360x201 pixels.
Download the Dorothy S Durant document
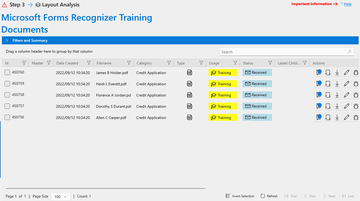pyautogui.click(x=337, y=106)
